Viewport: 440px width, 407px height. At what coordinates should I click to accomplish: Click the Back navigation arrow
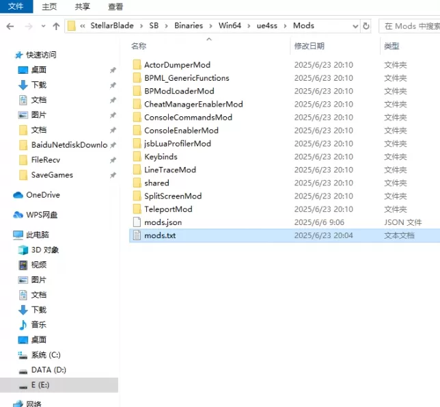tap(10, 26)
